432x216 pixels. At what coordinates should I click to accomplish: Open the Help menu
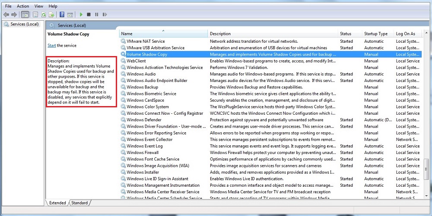[53, 6]
